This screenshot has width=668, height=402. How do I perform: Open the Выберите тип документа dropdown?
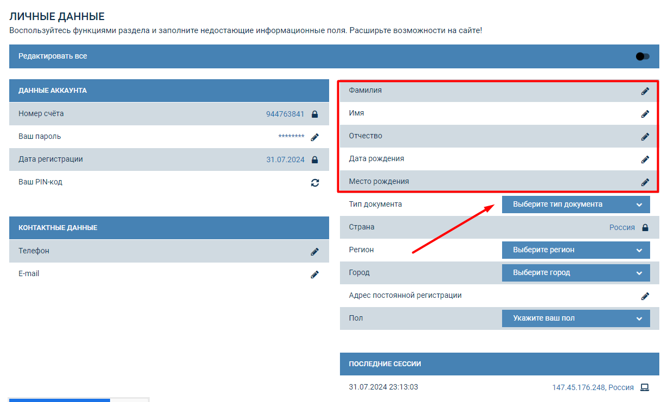click(x=575, y=205)
